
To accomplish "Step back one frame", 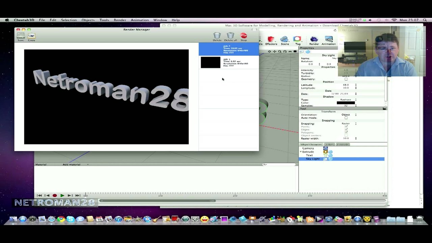I will point(47,195).
